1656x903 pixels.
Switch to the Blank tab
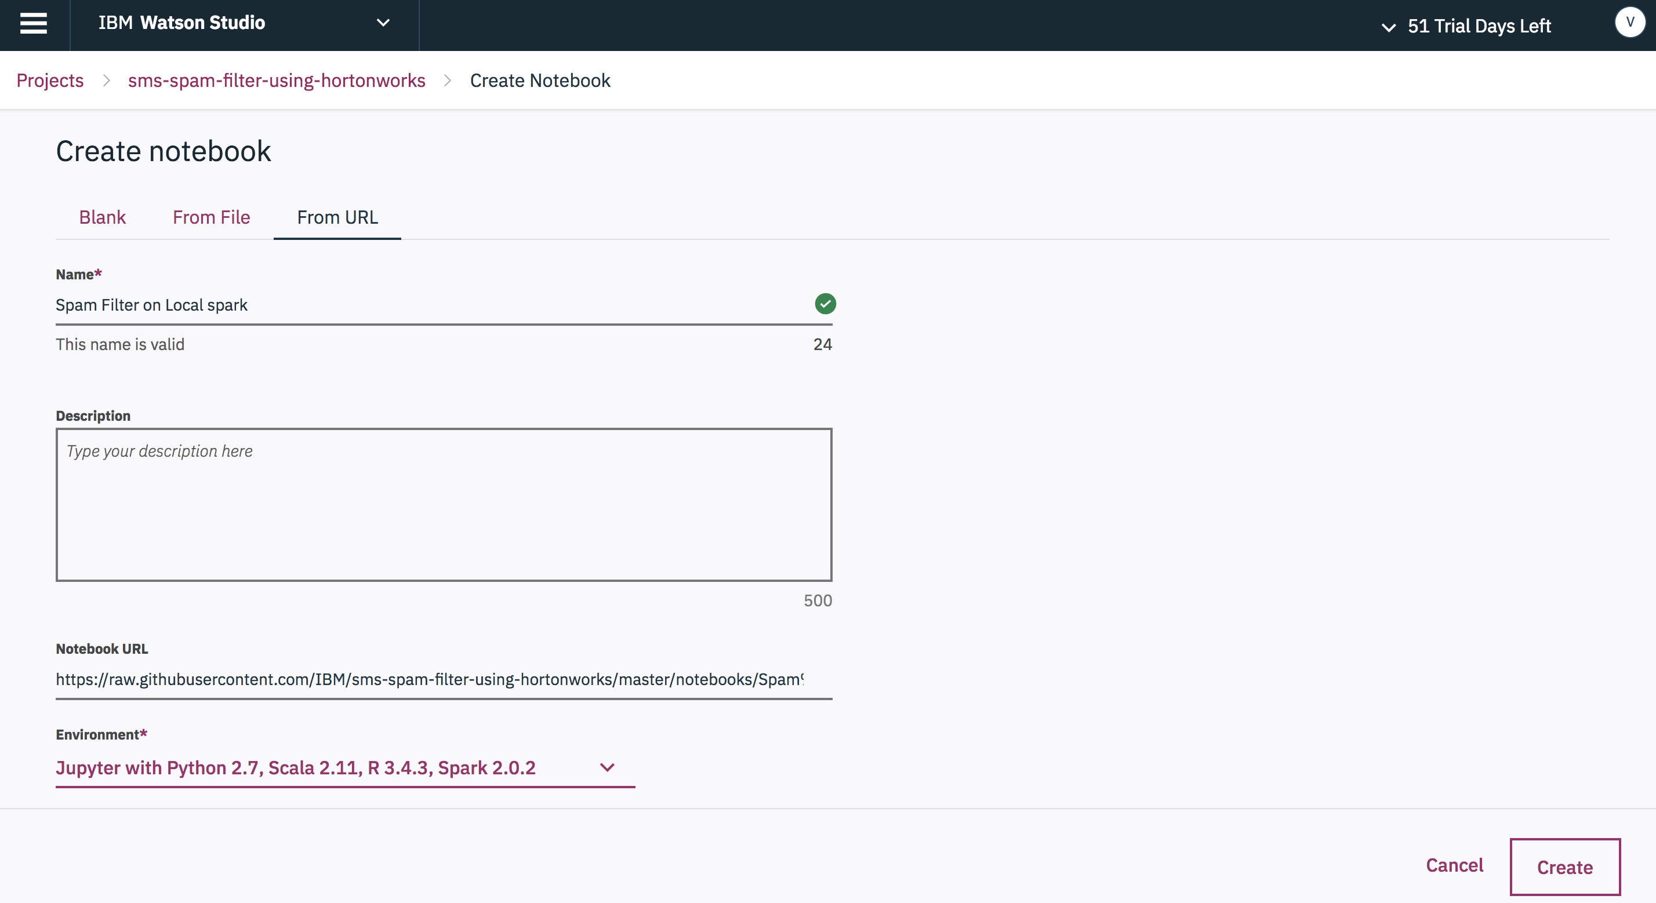[102, 217]
